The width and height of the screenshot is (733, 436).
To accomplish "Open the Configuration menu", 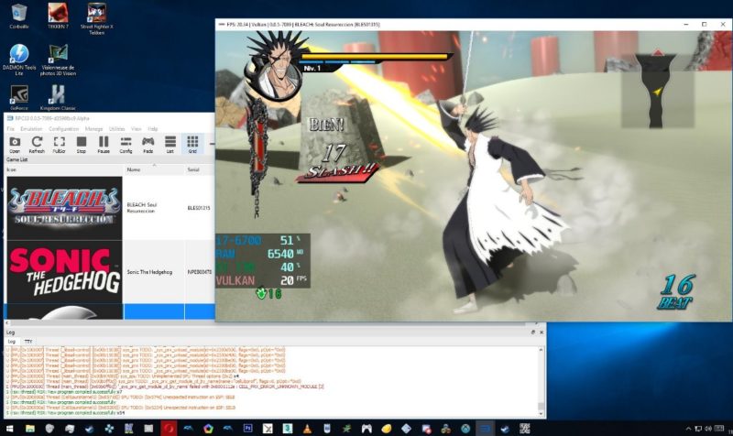I will [63, 129].
